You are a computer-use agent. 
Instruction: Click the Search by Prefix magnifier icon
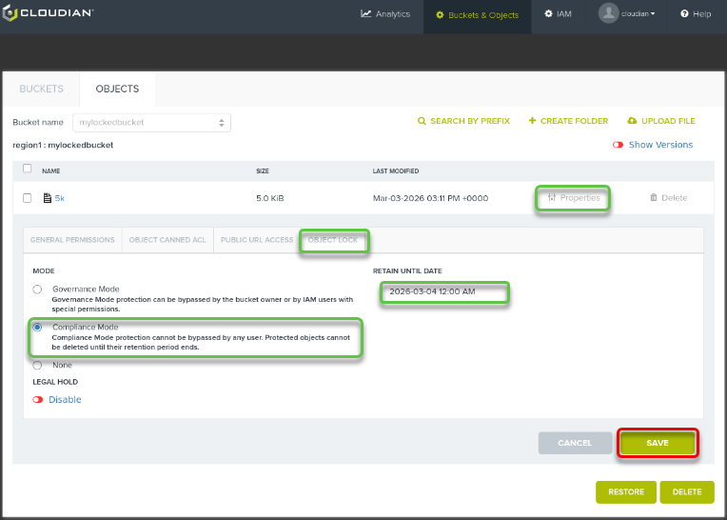422,121
